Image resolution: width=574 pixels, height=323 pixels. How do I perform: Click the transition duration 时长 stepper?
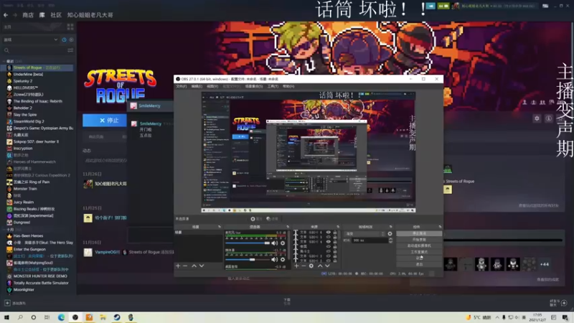[390, 240]
